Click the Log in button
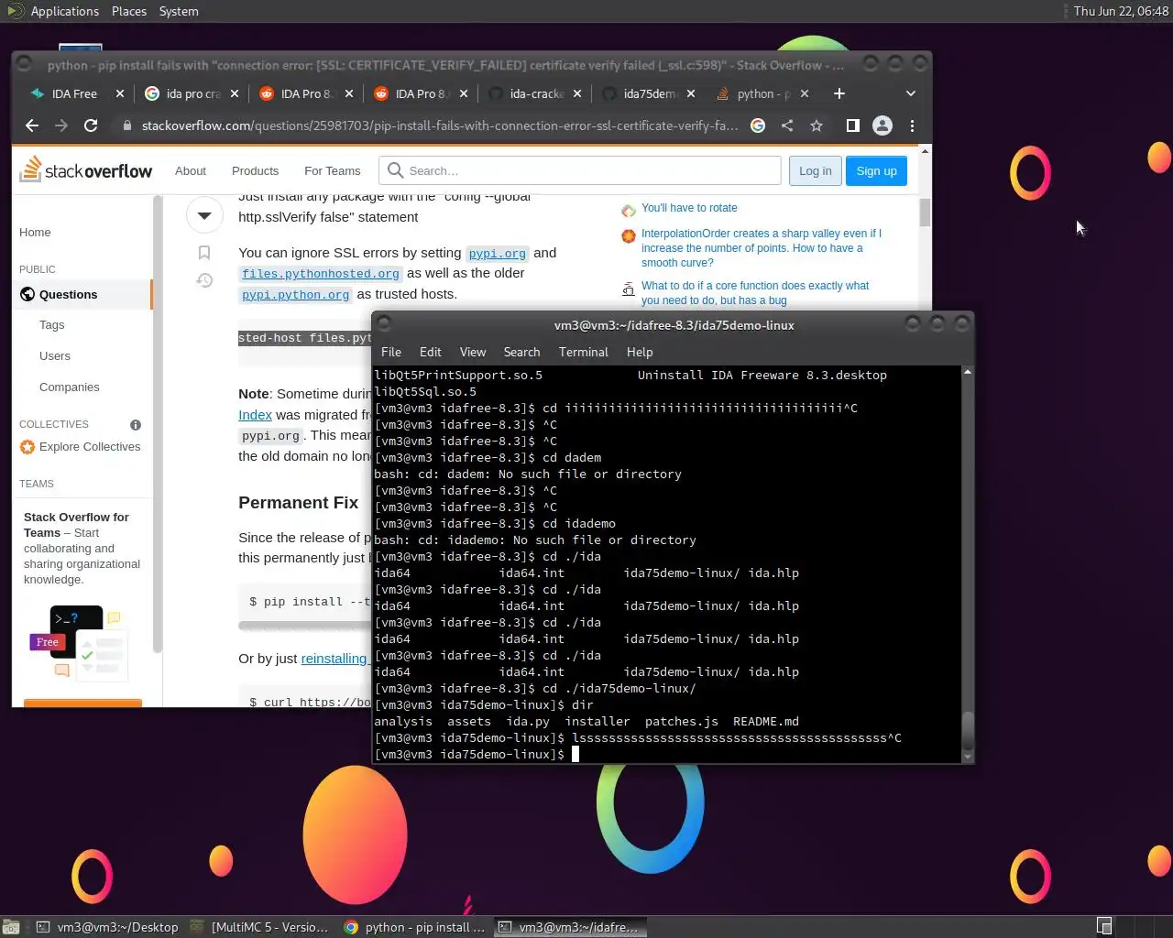 [816, 170]
